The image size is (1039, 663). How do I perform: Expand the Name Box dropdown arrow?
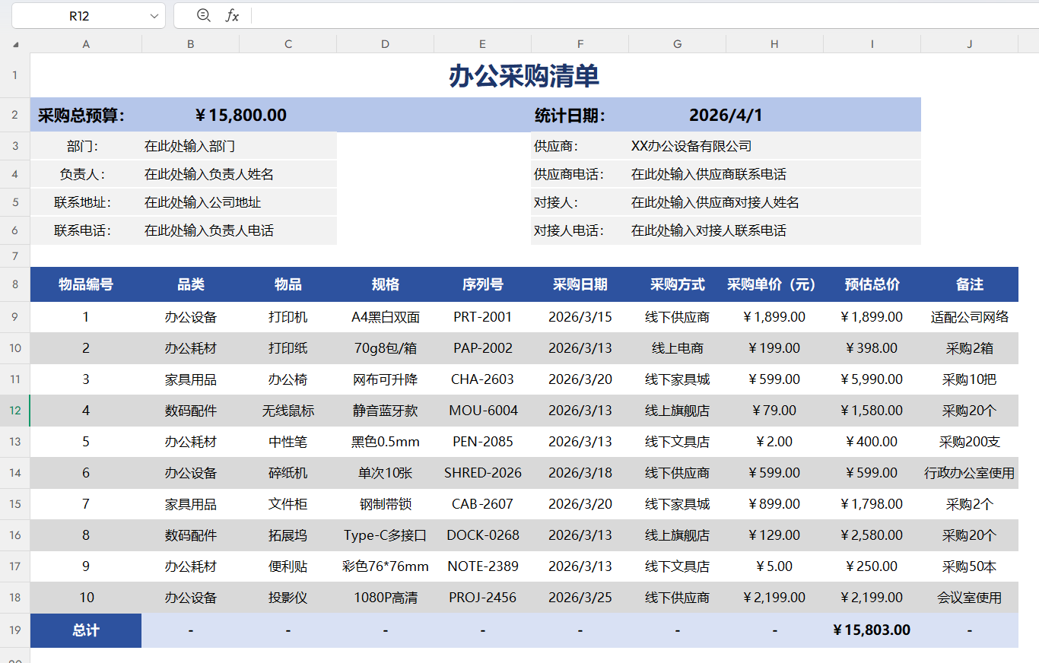pos(154,16)
